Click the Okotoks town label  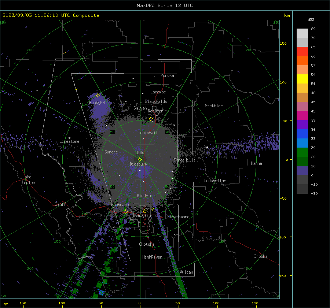(147, 244)
